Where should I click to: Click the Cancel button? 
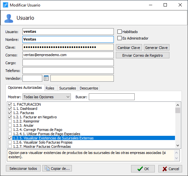(x=170, y=169)
